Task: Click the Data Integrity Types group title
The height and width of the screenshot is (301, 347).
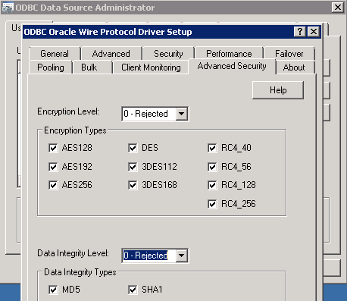Action: click(x=80, y=272)
